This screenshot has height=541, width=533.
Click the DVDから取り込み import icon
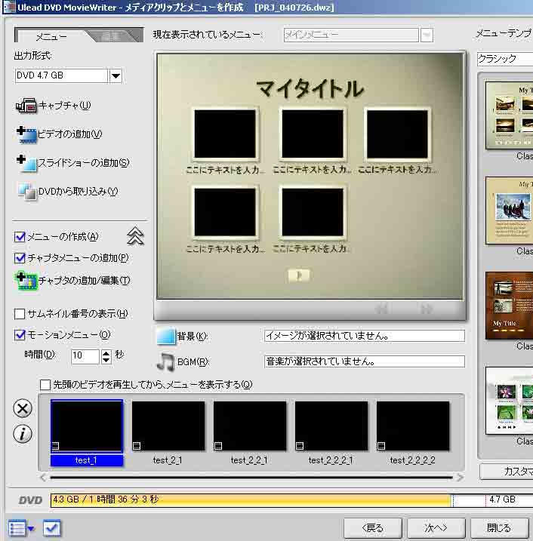click(26, 192)
